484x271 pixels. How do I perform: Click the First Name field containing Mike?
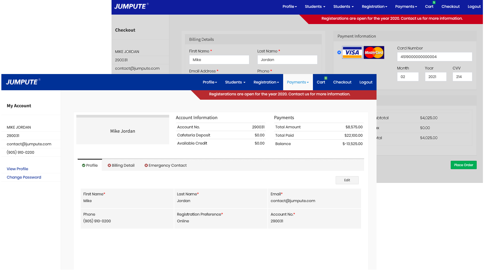pyautogui.click(x=219, y=60)
